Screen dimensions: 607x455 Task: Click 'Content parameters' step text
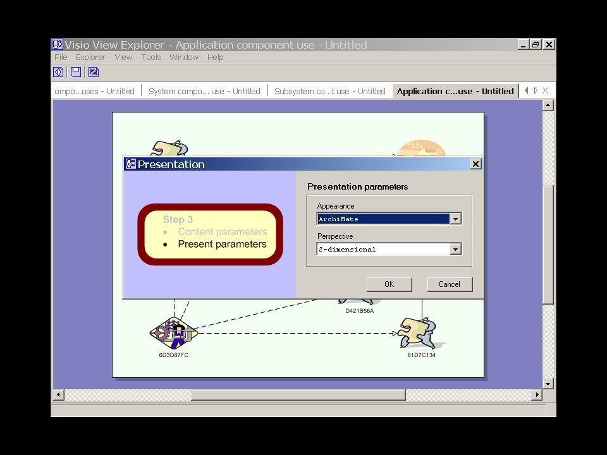tap(223, 232)
